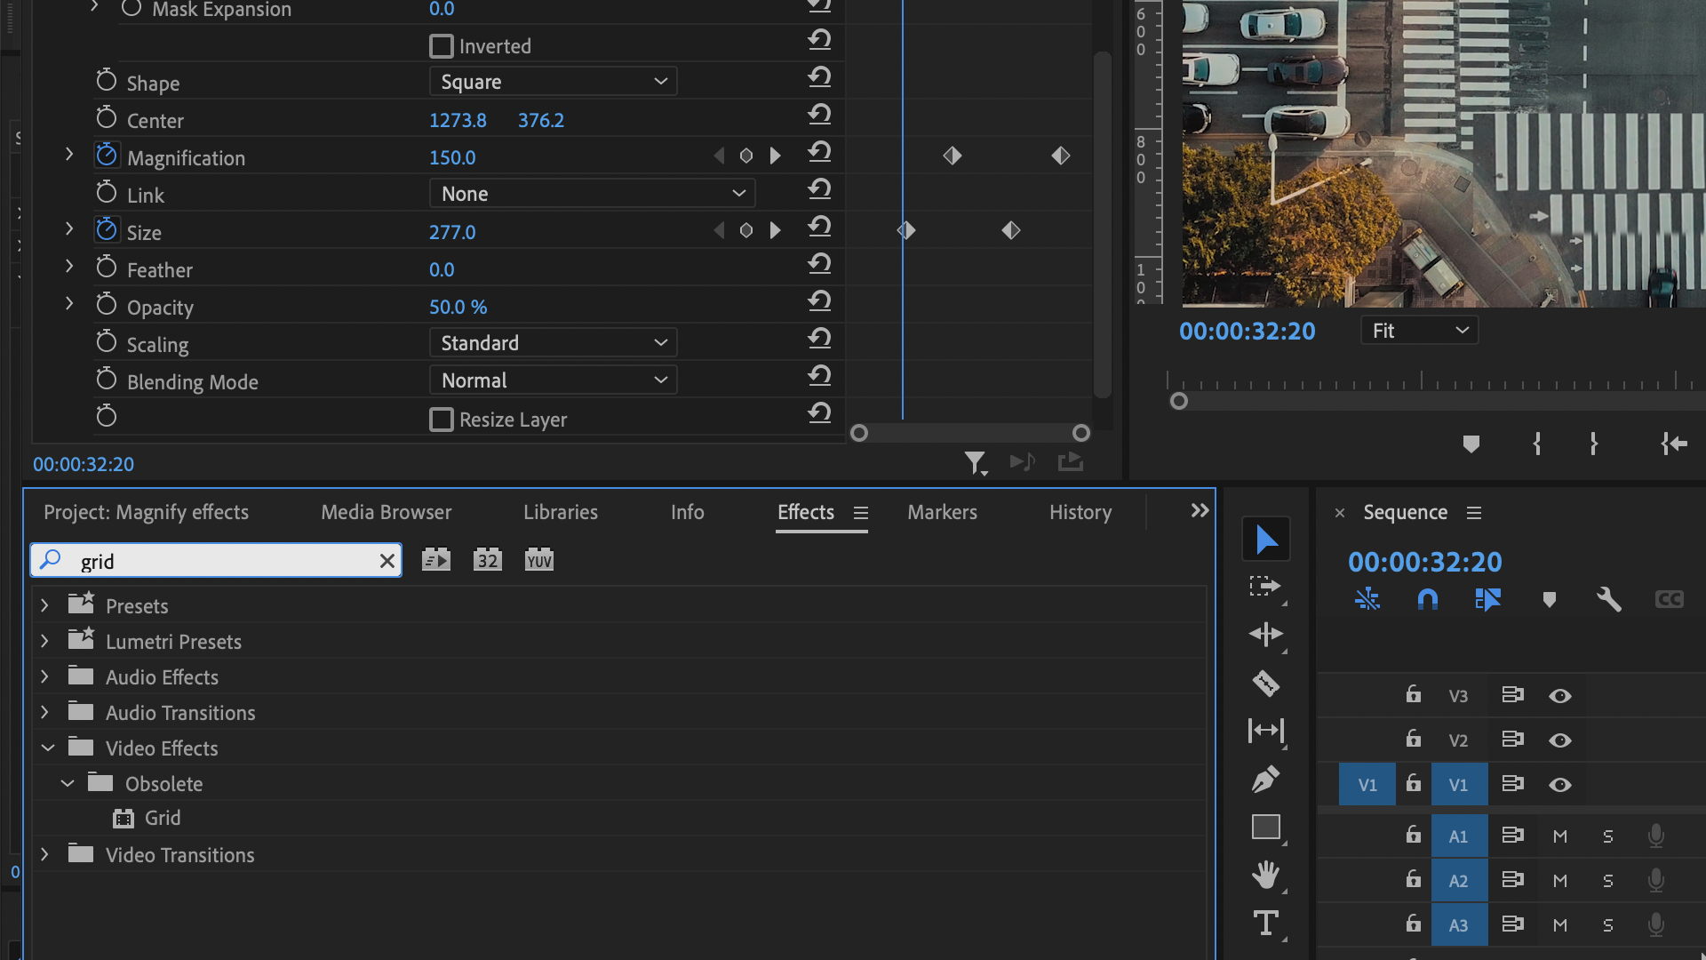Open the Shape dropdown set to Square

click(x=553, y=81)
